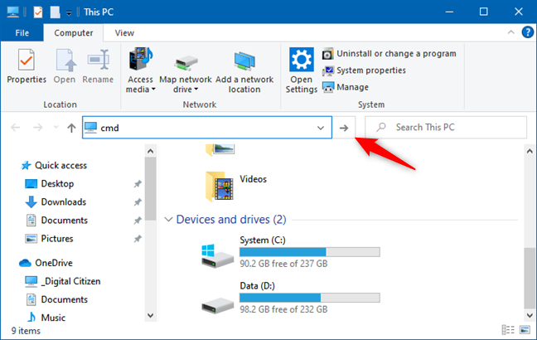Open Customize Quick Access Toolbar dropdown
The height and width of the screenshot is (340, 537).
pyautogui.click(x=69, y=12)
